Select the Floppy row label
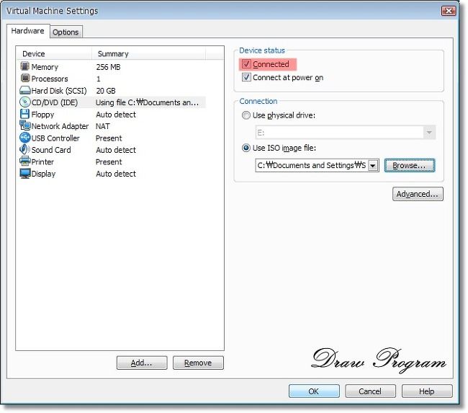Image resolution: width=468 pixels, height=413 pixels. coord(42,115)
